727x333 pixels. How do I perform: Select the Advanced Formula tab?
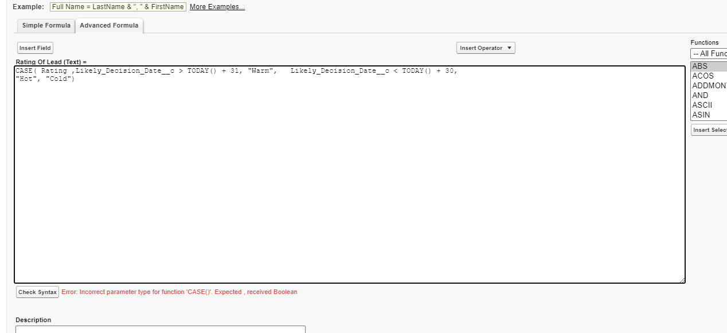(x=109, y=25)
